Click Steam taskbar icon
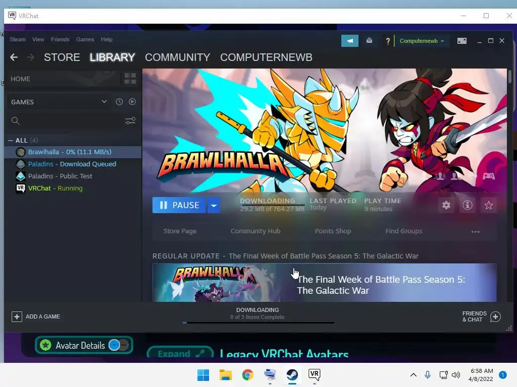Screen dimensions: 517x387 [x=292, y=375]
